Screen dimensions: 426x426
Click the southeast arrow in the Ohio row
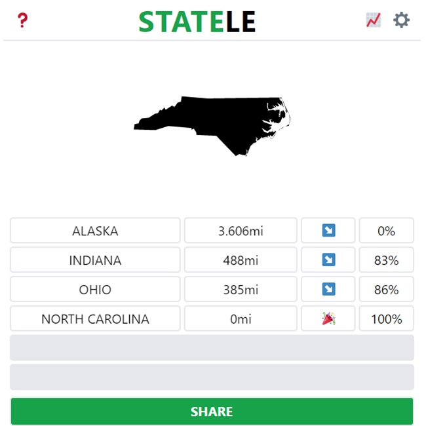coord(328,290)
